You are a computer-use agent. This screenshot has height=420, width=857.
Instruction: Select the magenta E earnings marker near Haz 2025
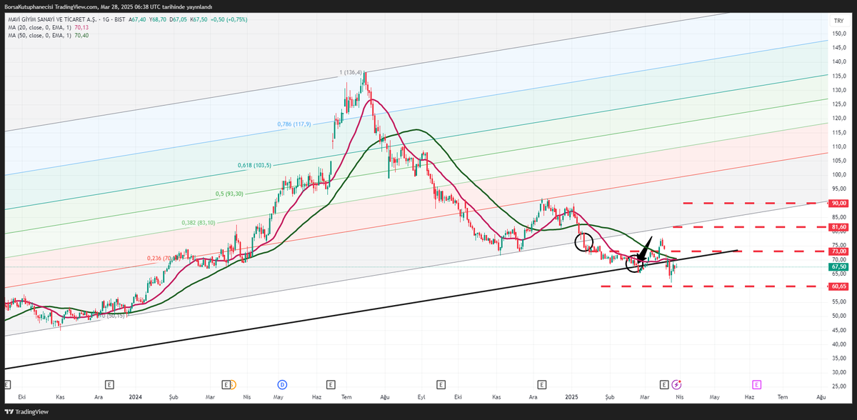756,384
